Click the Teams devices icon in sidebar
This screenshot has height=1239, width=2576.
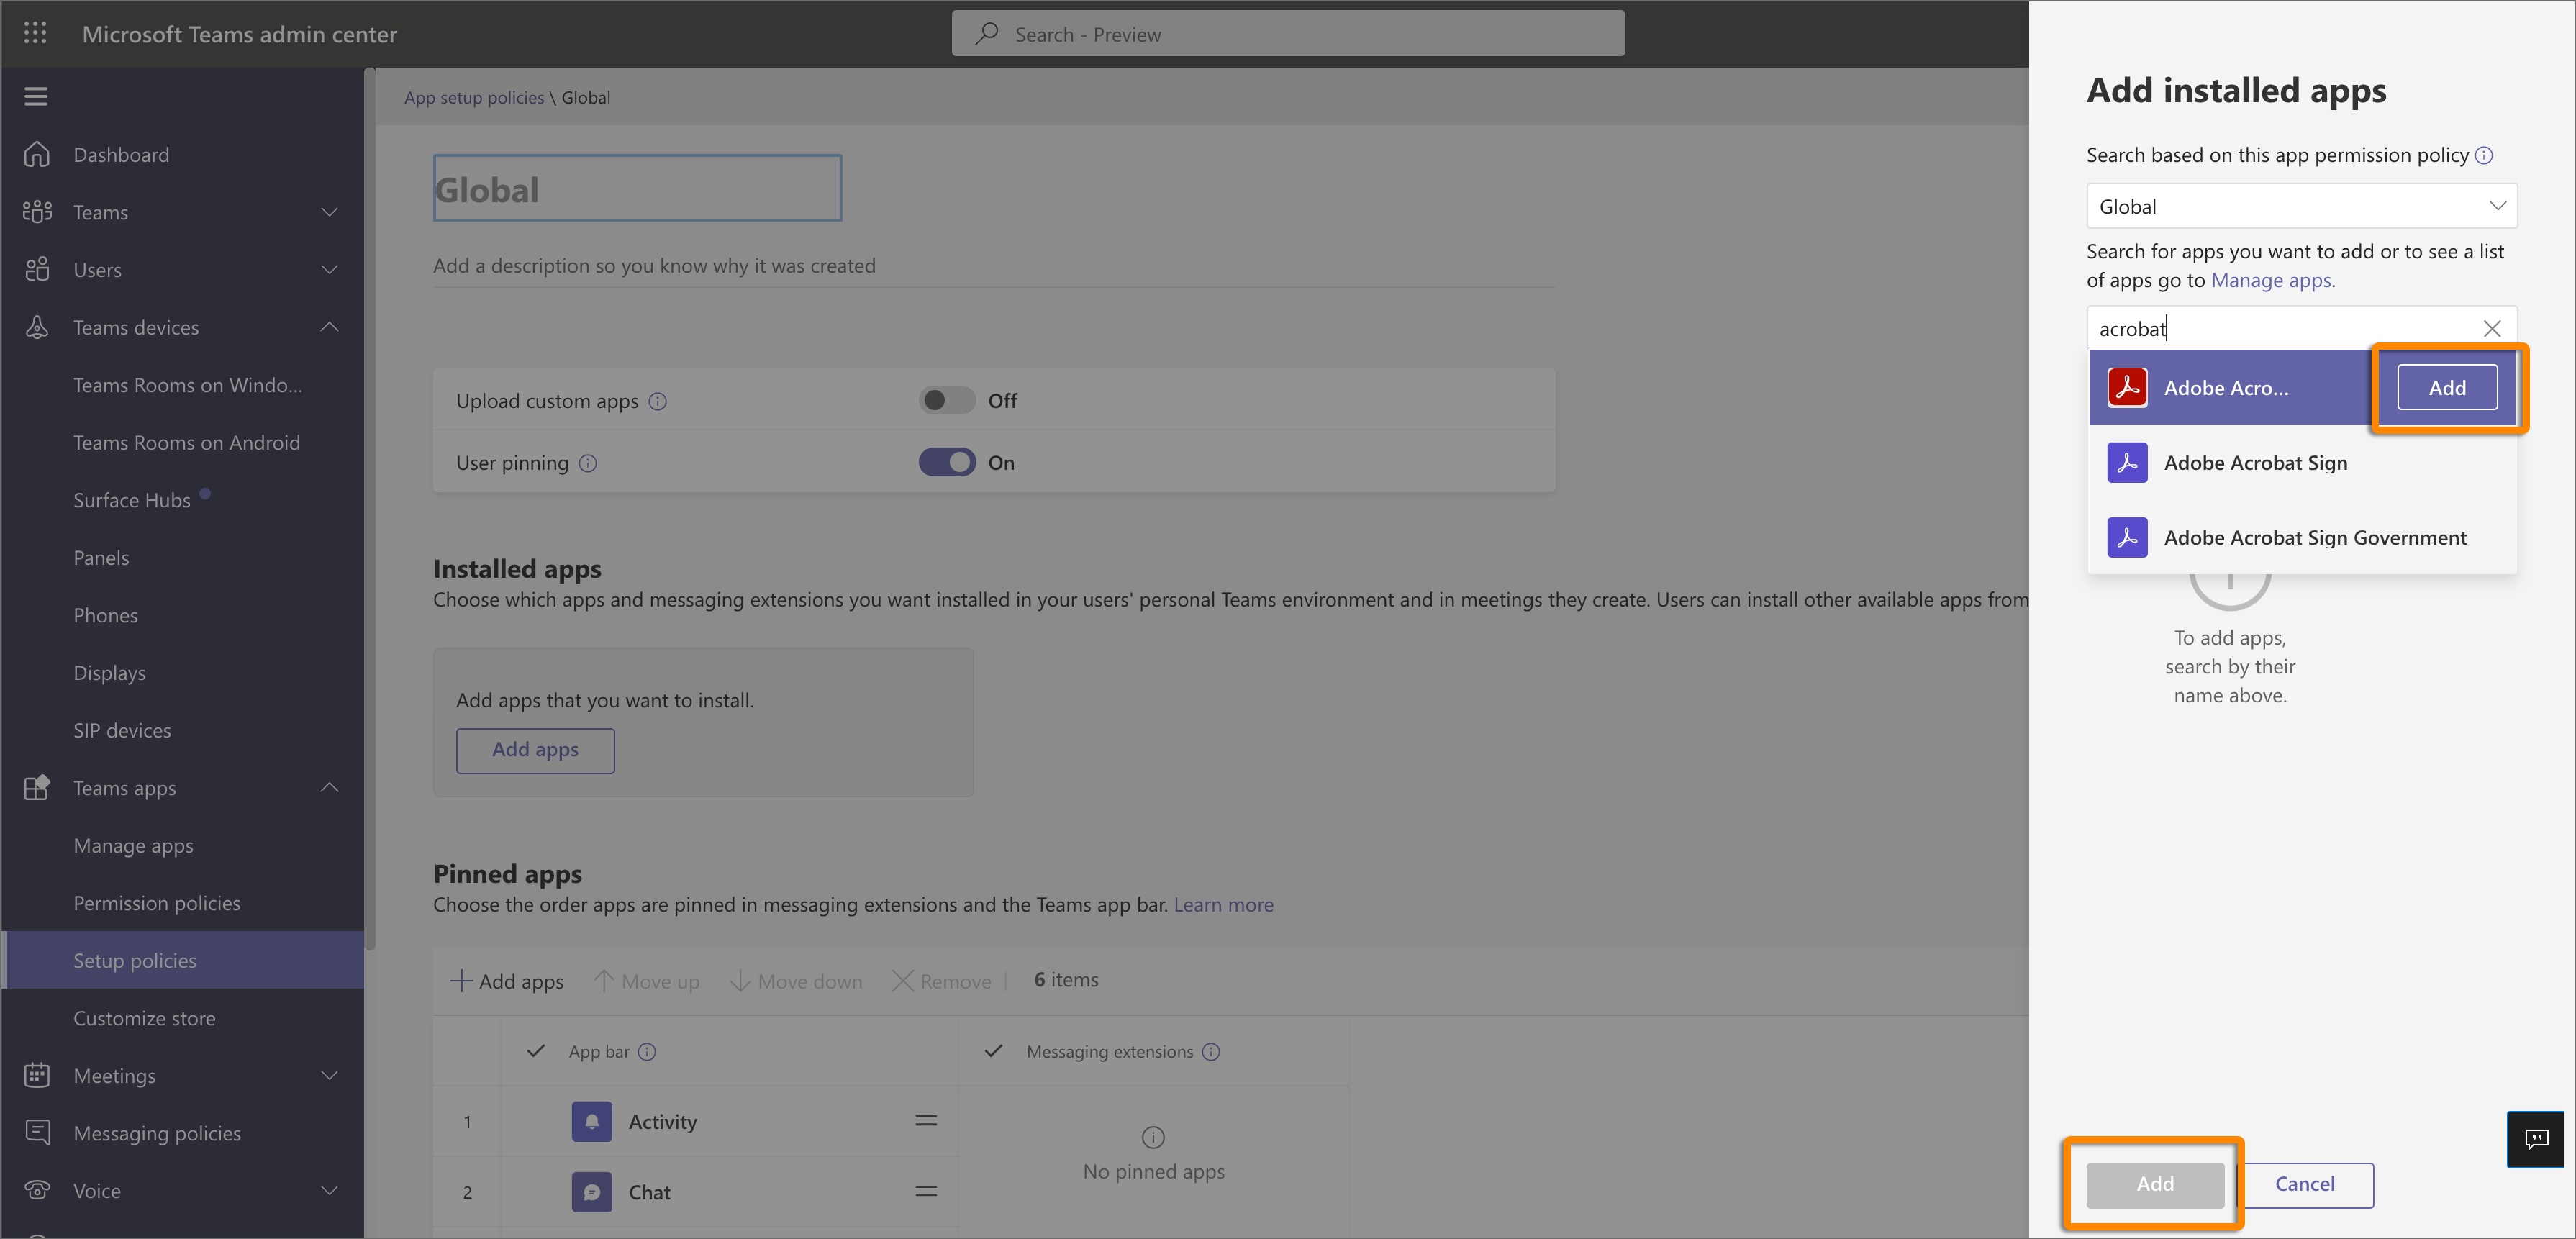[x=37, y=327]
